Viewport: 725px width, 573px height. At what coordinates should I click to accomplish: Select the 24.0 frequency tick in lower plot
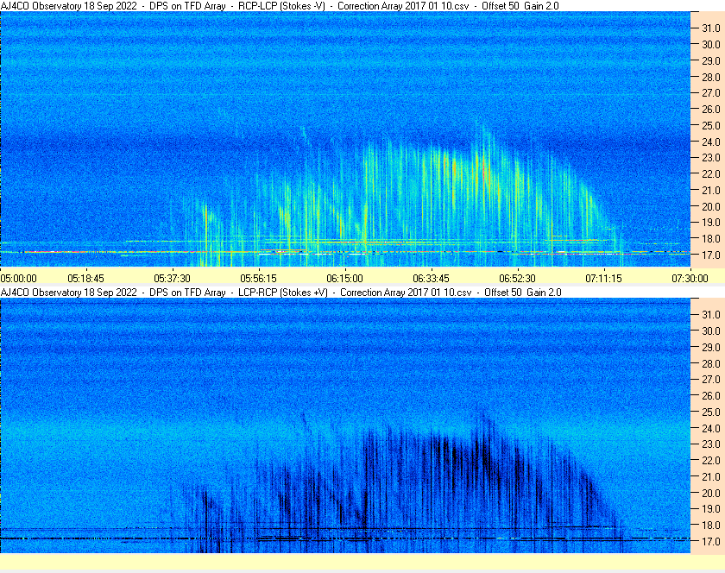710,428
